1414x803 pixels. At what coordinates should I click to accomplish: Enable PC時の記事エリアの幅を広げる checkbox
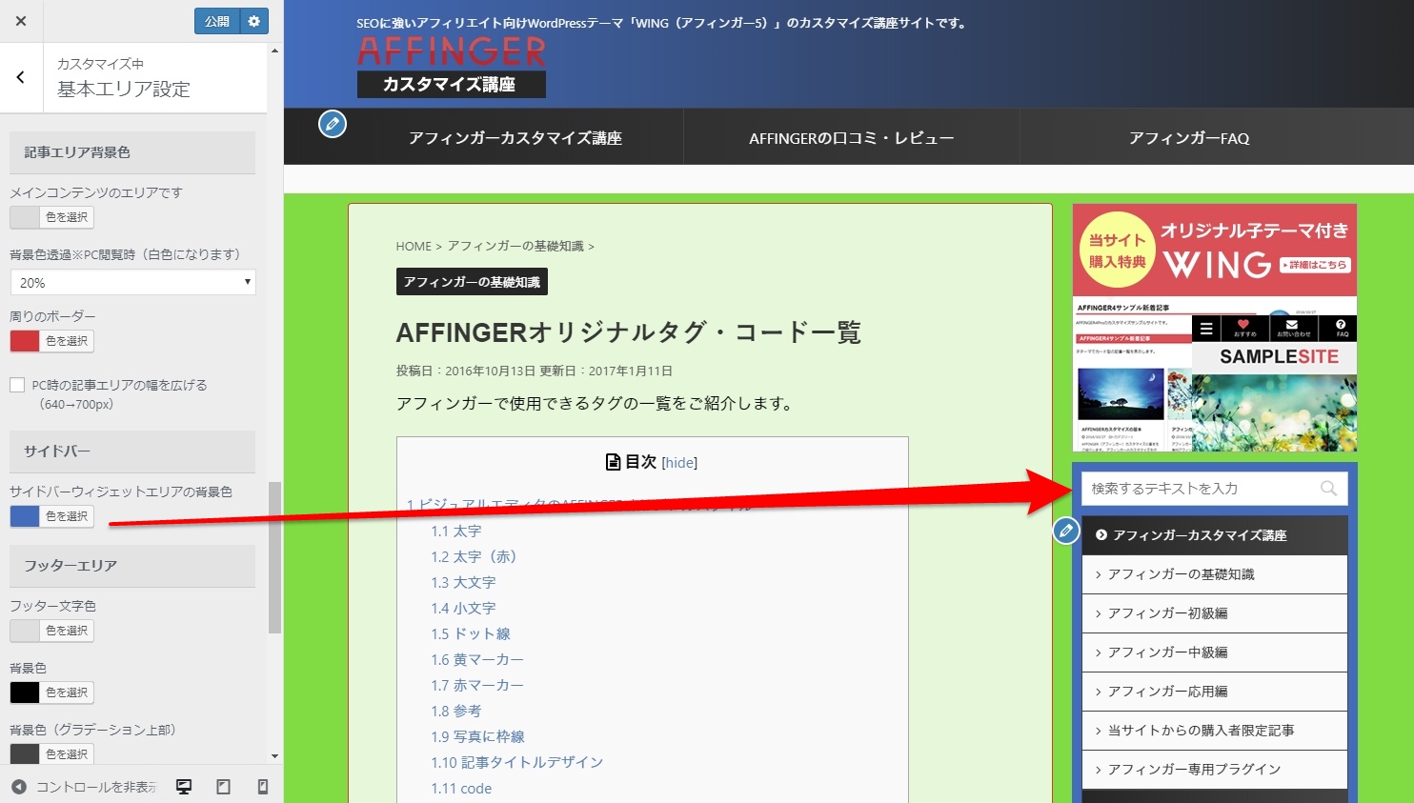17,385
